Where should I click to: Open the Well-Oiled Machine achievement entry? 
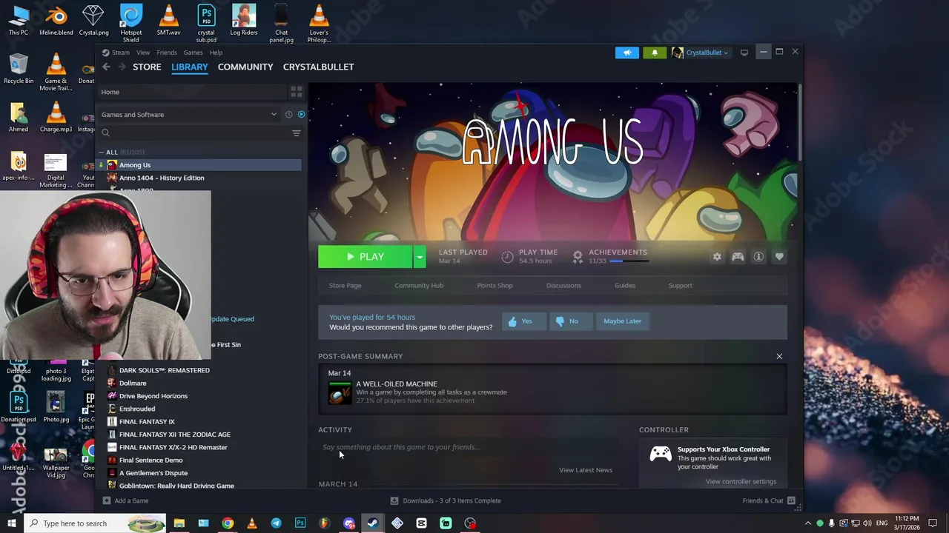pos(552,392)
